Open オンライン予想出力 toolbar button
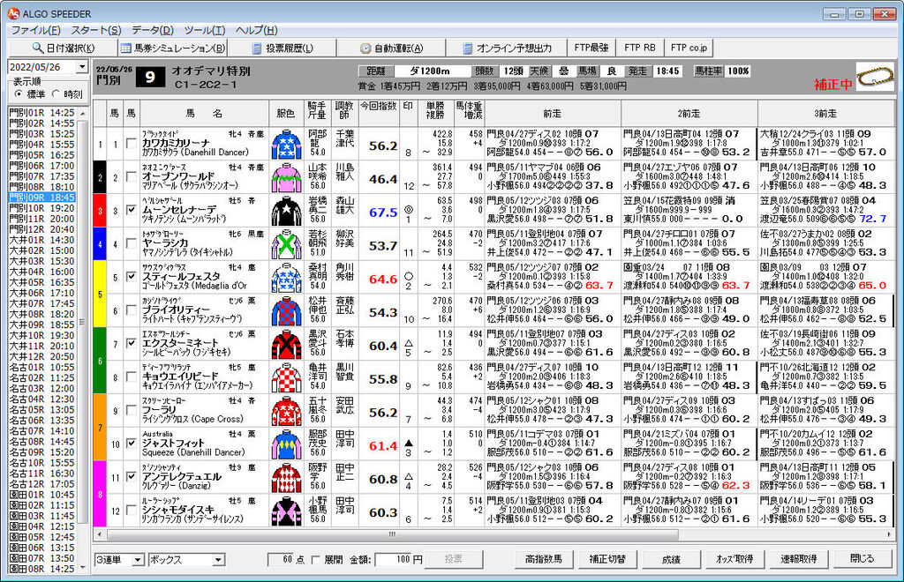The width and height of the screenshot is (904, 582). [x=507, y=48]
